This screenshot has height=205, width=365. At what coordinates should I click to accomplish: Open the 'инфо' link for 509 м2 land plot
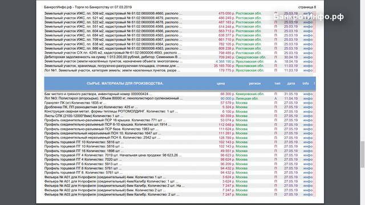click(308, 14)
